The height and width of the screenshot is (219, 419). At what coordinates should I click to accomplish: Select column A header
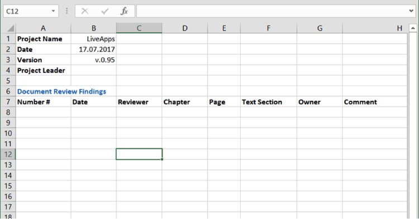(43, 28)
